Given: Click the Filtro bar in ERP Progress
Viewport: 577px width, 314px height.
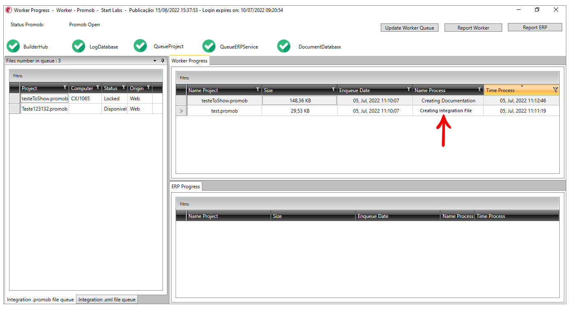Looking at the screenshot, I should tap(368, 204).
